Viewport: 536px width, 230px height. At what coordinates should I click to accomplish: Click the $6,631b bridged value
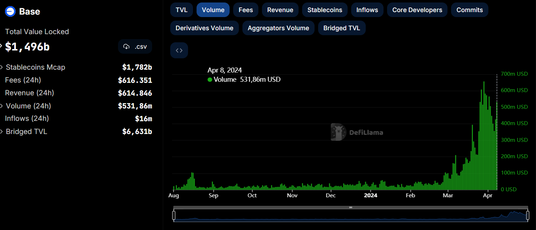pos(137,132)
